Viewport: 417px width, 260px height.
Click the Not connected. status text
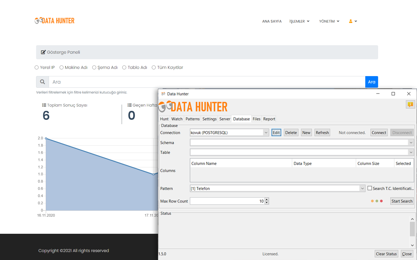(352, 133)
